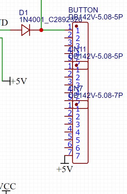Click the D1 designator label
Screen dimensions: 127x194
click(x=23, y=13)
